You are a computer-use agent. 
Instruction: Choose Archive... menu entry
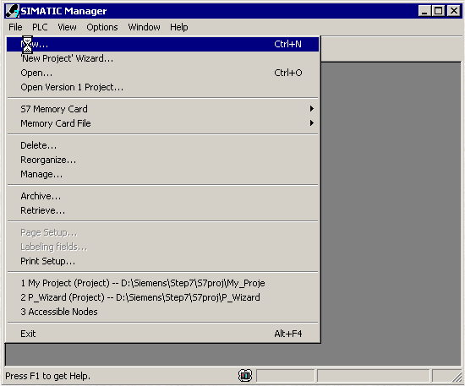point(162,196)
